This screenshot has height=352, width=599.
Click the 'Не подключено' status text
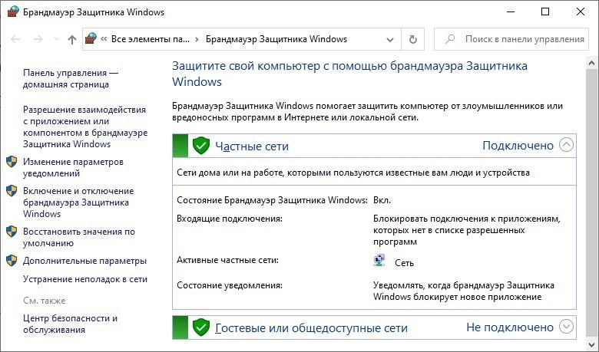(x=510, y=327)
